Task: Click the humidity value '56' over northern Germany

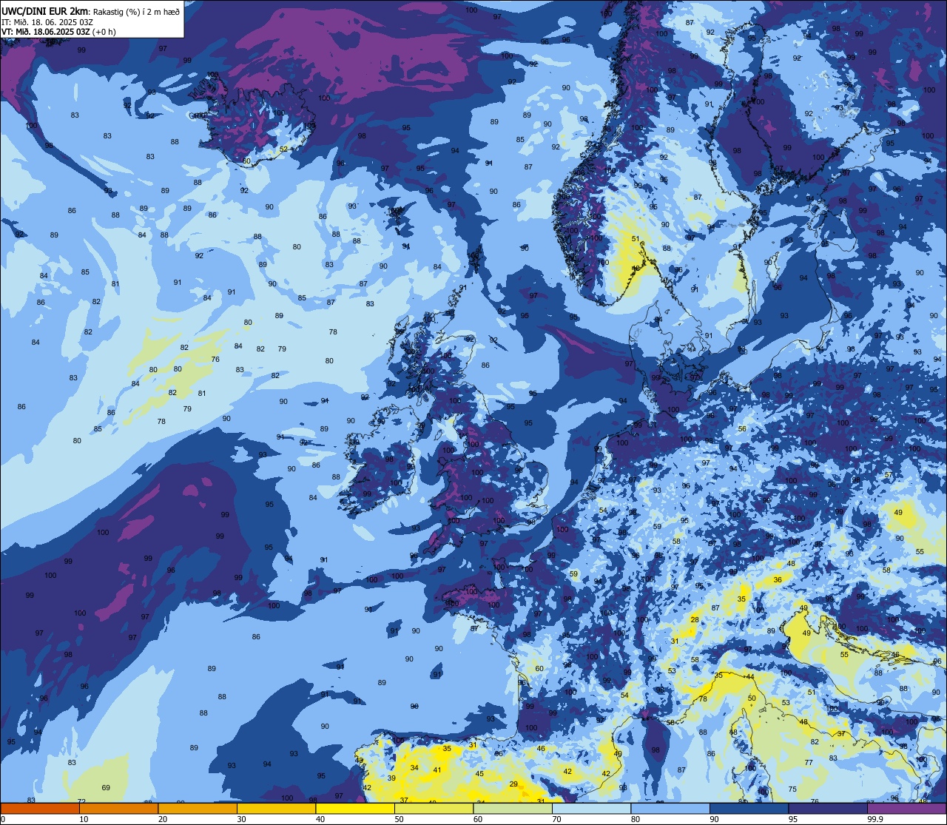Action: 742,429
